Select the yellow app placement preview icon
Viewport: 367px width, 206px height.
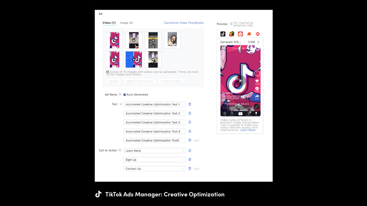pos(231,34)
